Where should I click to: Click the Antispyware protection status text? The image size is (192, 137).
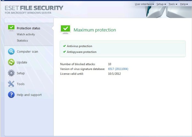pyautogui.click(x=82, y=52)
